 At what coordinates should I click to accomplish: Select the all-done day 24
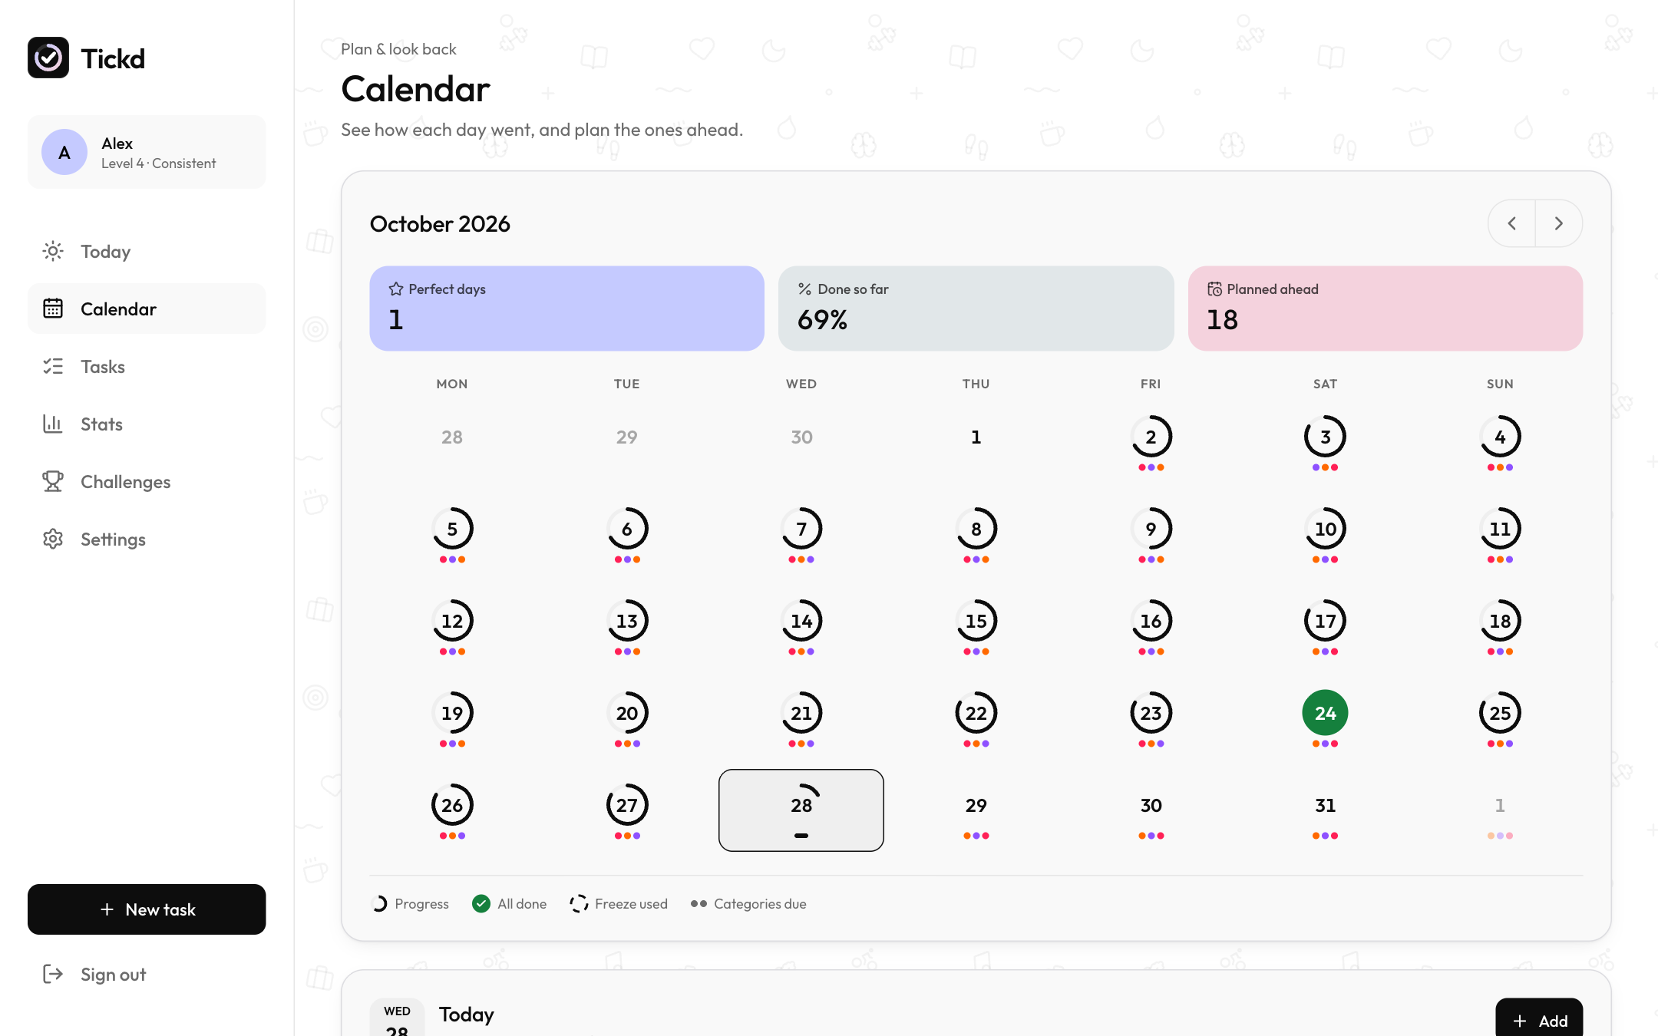(1325, 713)
